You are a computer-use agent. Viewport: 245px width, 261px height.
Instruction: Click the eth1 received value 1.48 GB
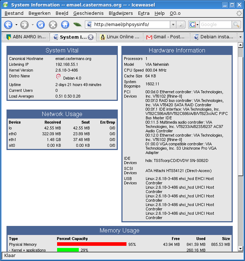click(x=54, y=140)
